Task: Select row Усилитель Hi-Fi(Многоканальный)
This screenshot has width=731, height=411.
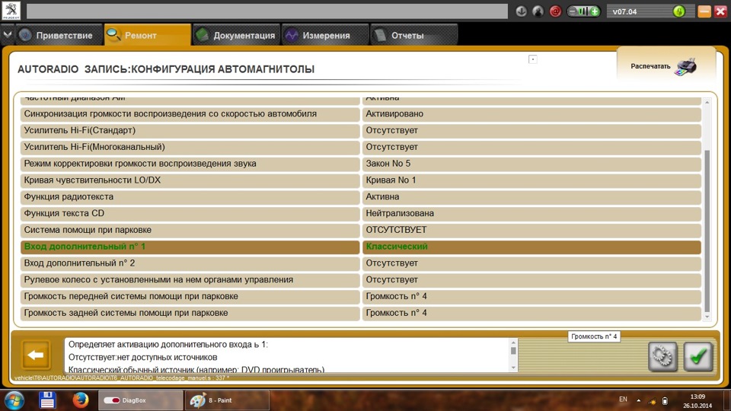Action: [190, 147]
